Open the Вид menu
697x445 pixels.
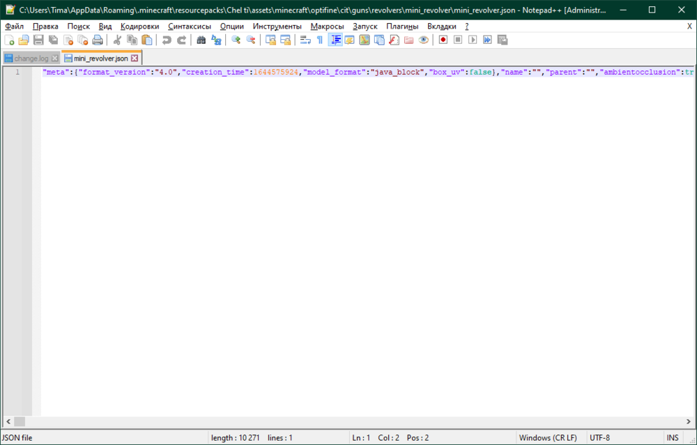[105, 27]
